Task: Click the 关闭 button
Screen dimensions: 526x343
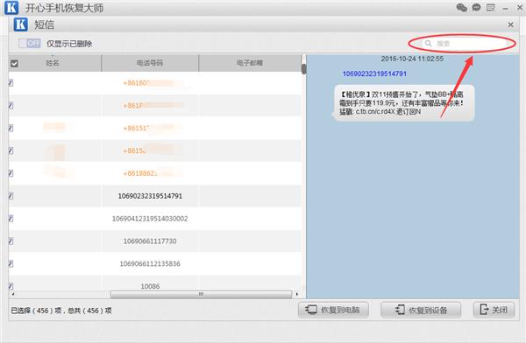Action: point(494,310)
